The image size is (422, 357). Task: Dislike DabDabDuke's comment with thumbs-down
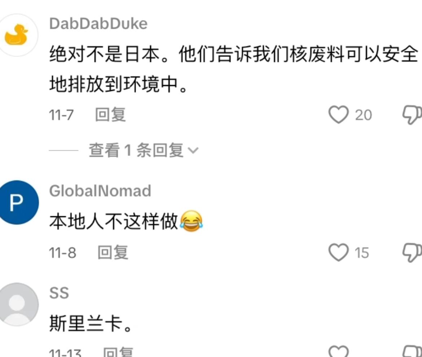pos(412,115)
